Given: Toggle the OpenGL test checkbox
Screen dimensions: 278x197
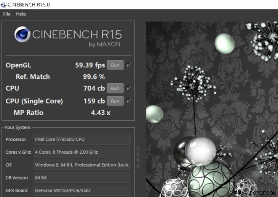Looking at the screenshot, I should 129,65.
